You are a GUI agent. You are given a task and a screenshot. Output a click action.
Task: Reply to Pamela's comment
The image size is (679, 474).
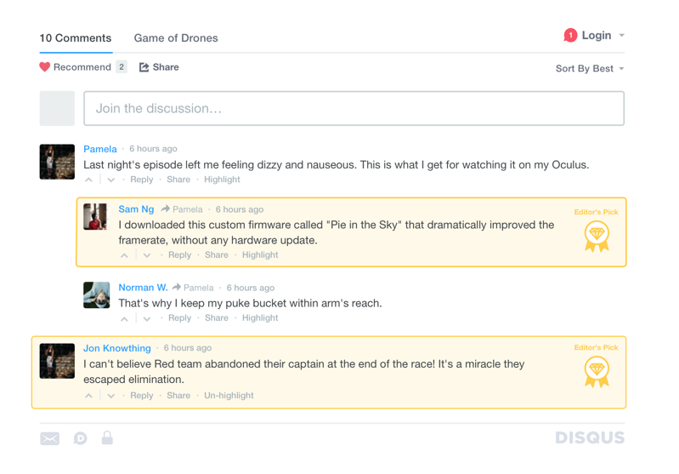142,180
